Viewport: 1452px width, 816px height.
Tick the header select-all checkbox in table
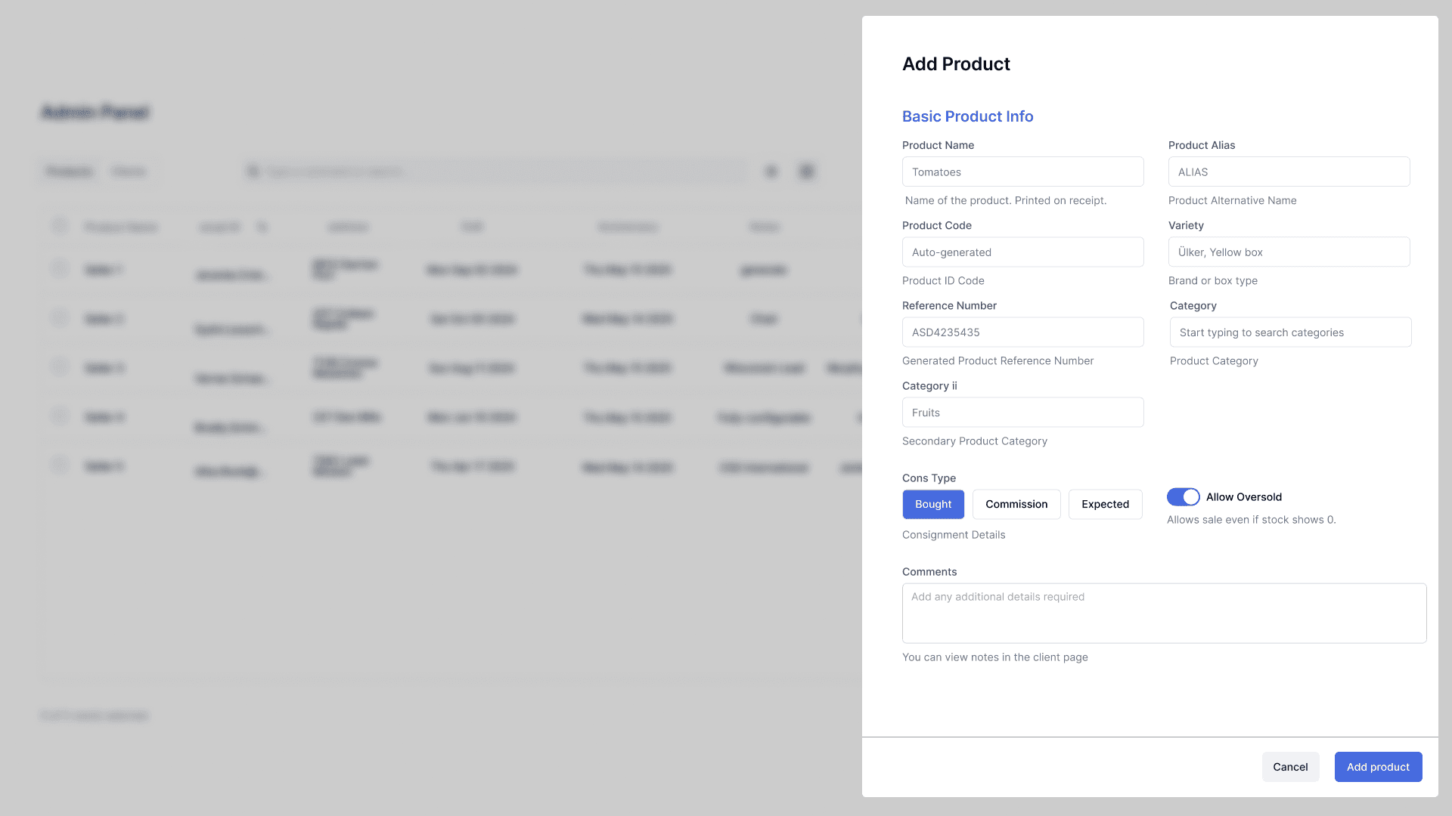click(60, 226)
